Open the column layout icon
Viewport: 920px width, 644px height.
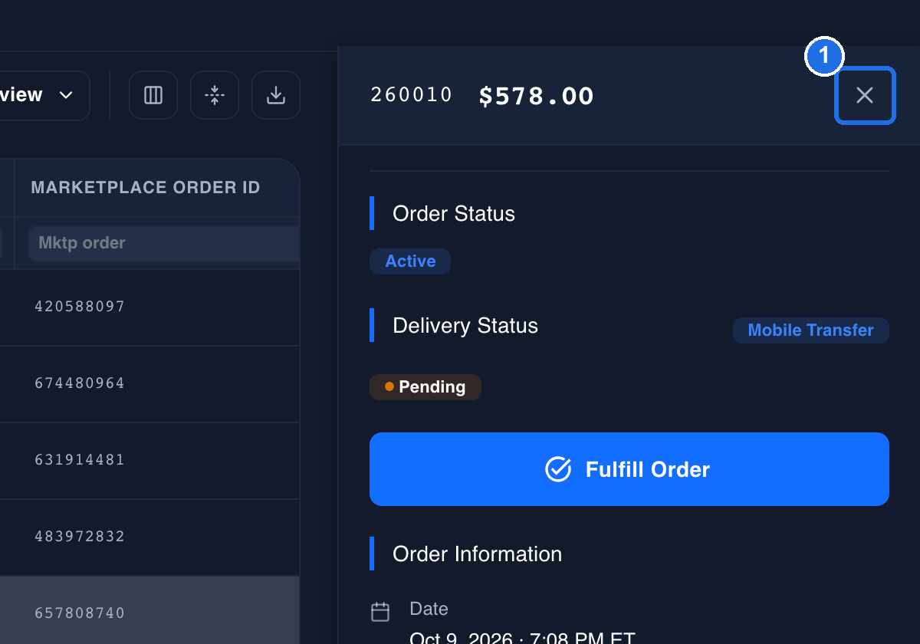click(x=153, y=95)
